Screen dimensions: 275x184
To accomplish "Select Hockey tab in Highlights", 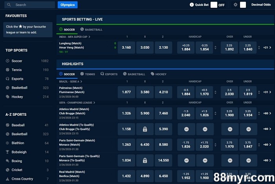I will pyautogui.click(x=159, y=74).
